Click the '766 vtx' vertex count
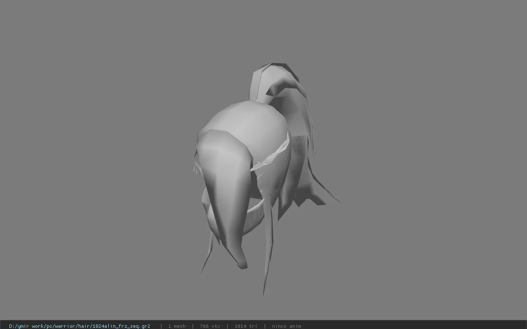The width and height of the screenshot is (527, 329). coord(210,326)
